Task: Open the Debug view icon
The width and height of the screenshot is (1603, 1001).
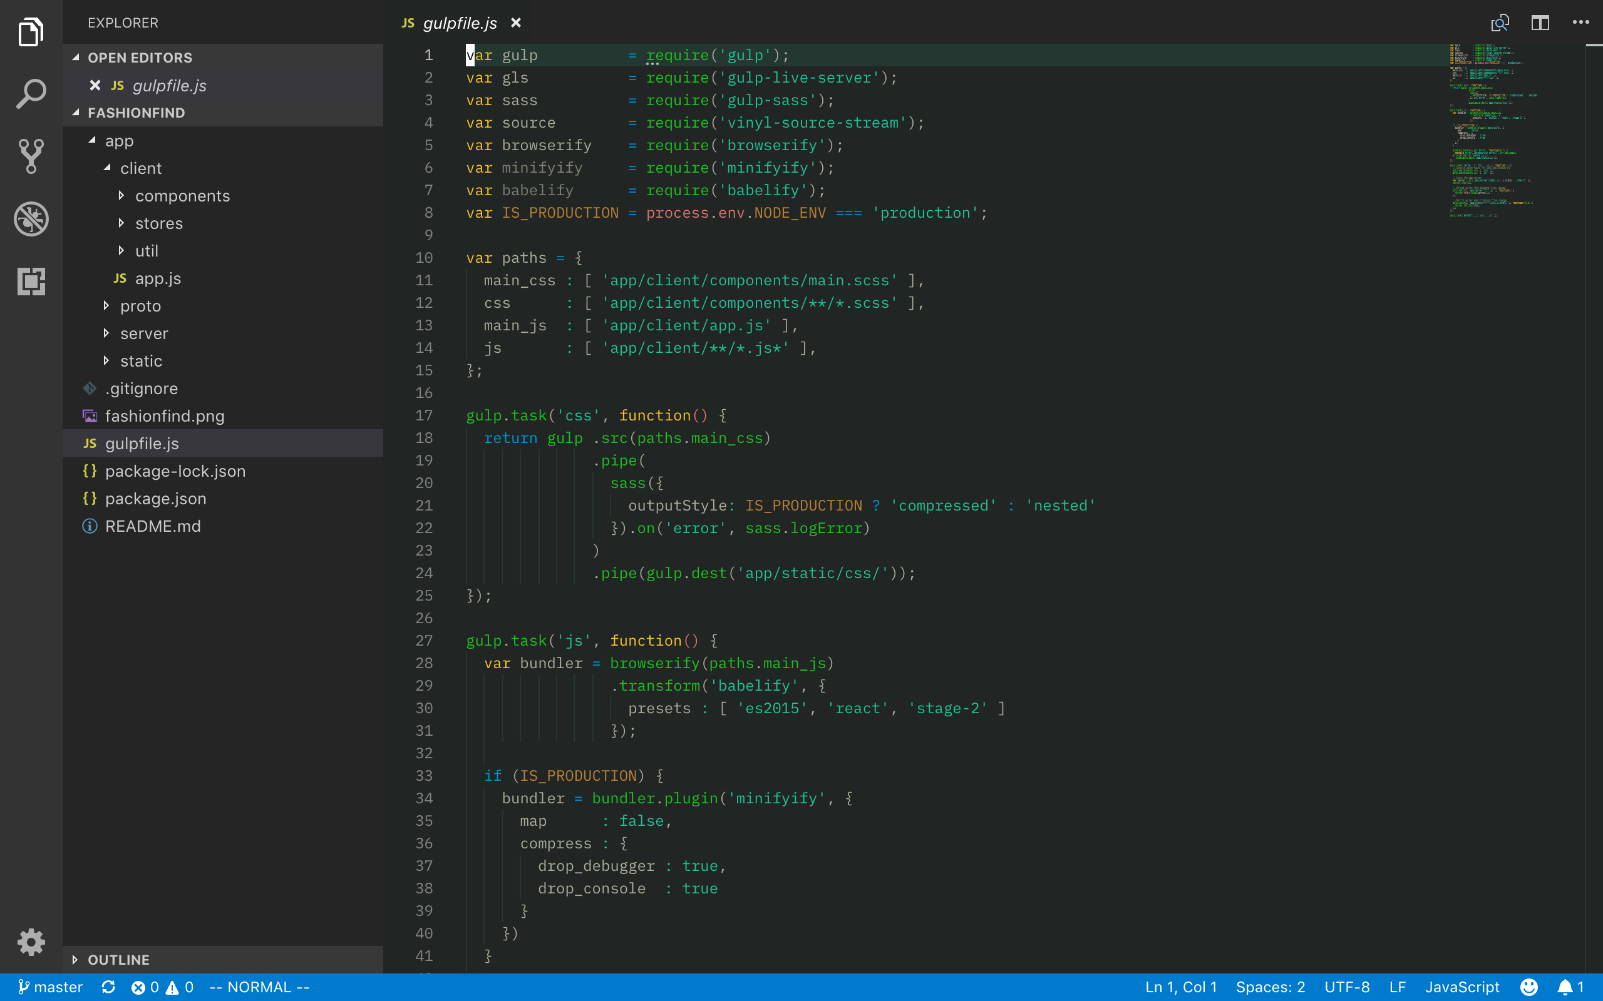Action: point(31,219)
